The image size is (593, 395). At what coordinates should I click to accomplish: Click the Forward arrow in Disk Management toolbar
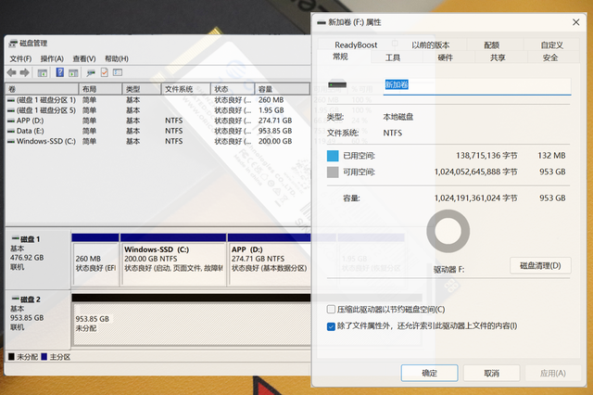tap(24, 72)
